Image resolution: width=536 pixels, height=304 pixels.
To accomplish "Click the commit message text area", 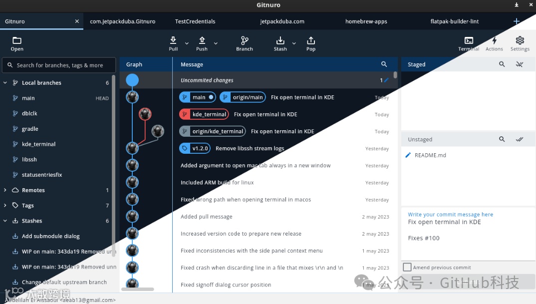I will [x=468, y=234].
